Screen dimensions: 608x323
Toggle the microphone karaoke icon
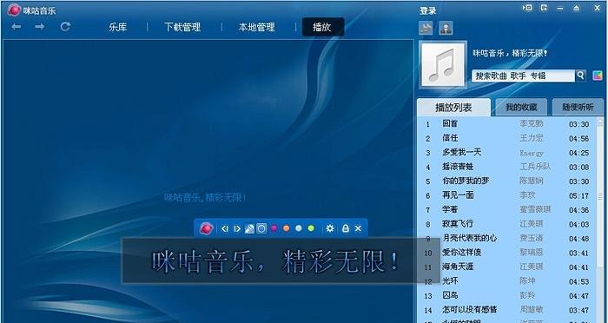click(x=249, y=228)
